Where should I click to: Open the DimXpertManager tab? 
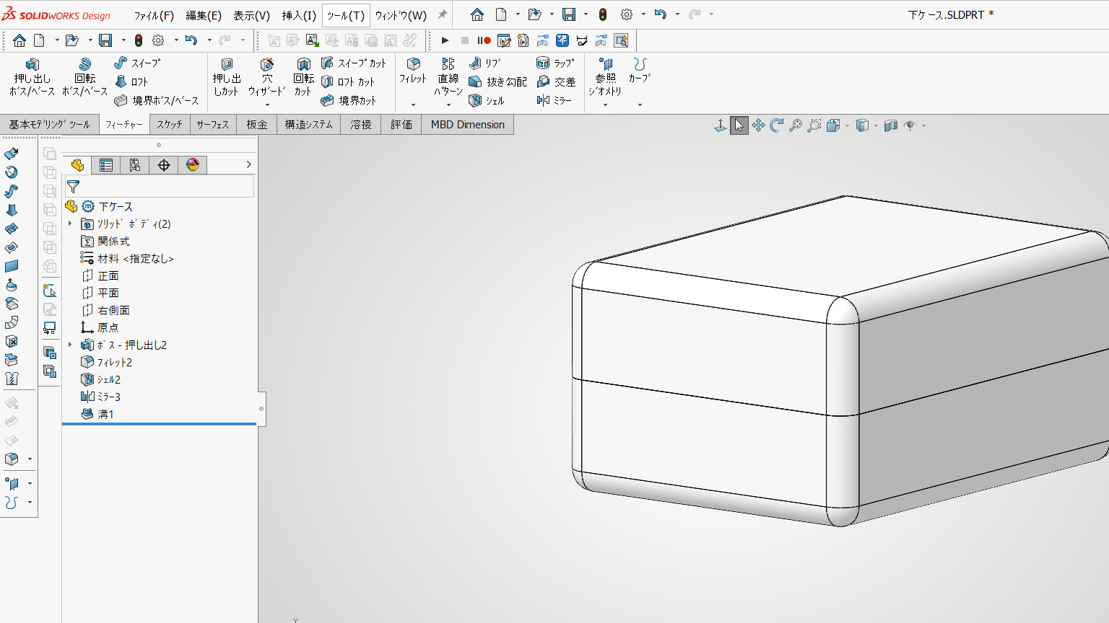coord(164,165)
